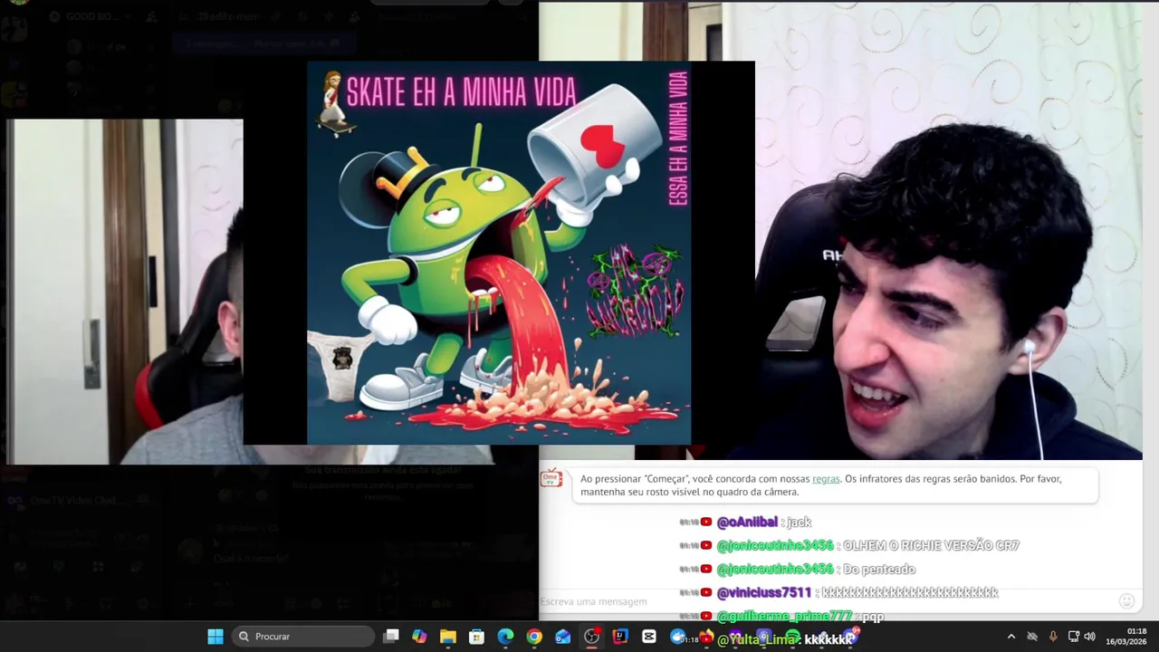Image resolution: width=1159 pixels, height=652 pixels.
Task: Switch to the active round dark taskbar app
Action: pos(592,637)
